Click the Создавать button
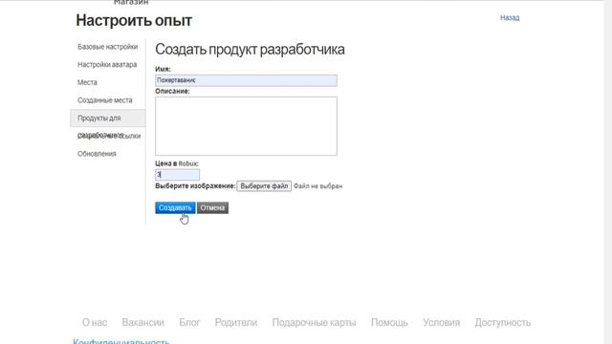Viewport: 612px width, 344px height. [x=175, y=208]
